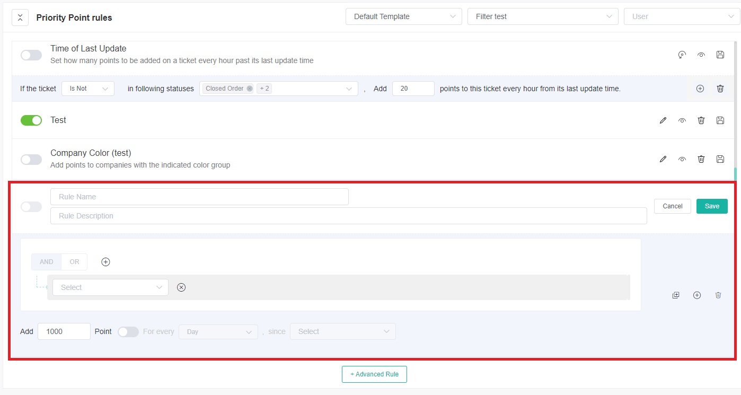Add a condition row with the plus icon next to 20 points
The width and height of the screenshot is (741, 395).
(700, 89)
